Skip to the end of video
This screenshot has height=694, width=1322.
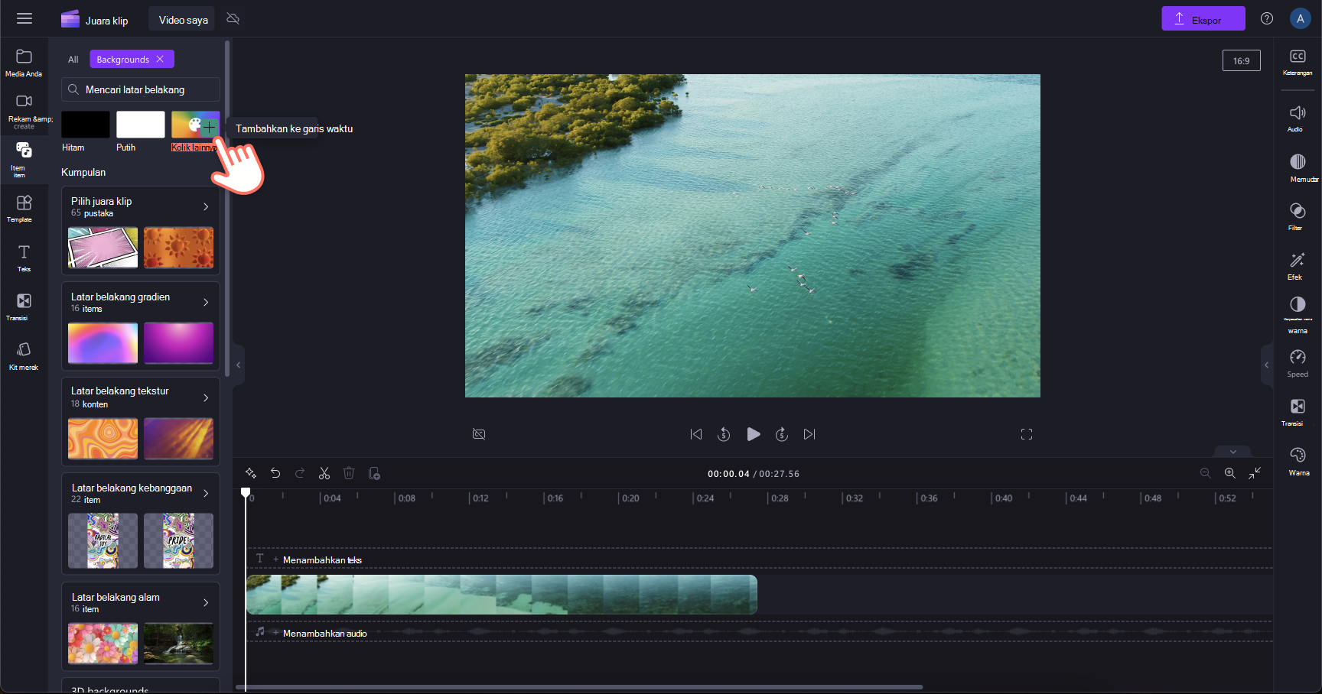[809, 434]
